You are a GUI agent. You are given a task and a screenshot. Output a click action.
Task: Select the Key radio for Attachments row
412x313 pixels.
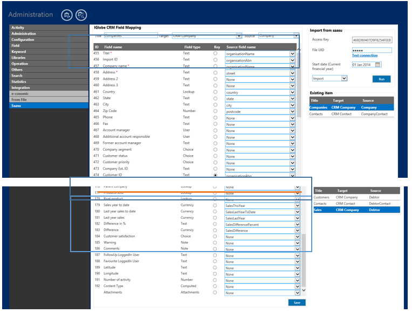215,293
